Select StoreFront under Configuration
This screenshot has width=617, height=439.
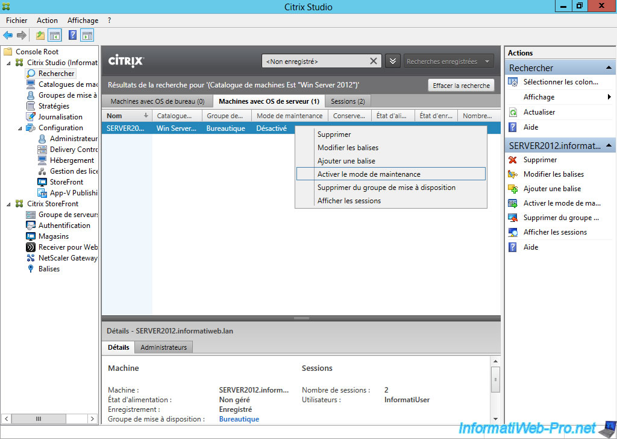pyautogui.click(x=66, y=182)
